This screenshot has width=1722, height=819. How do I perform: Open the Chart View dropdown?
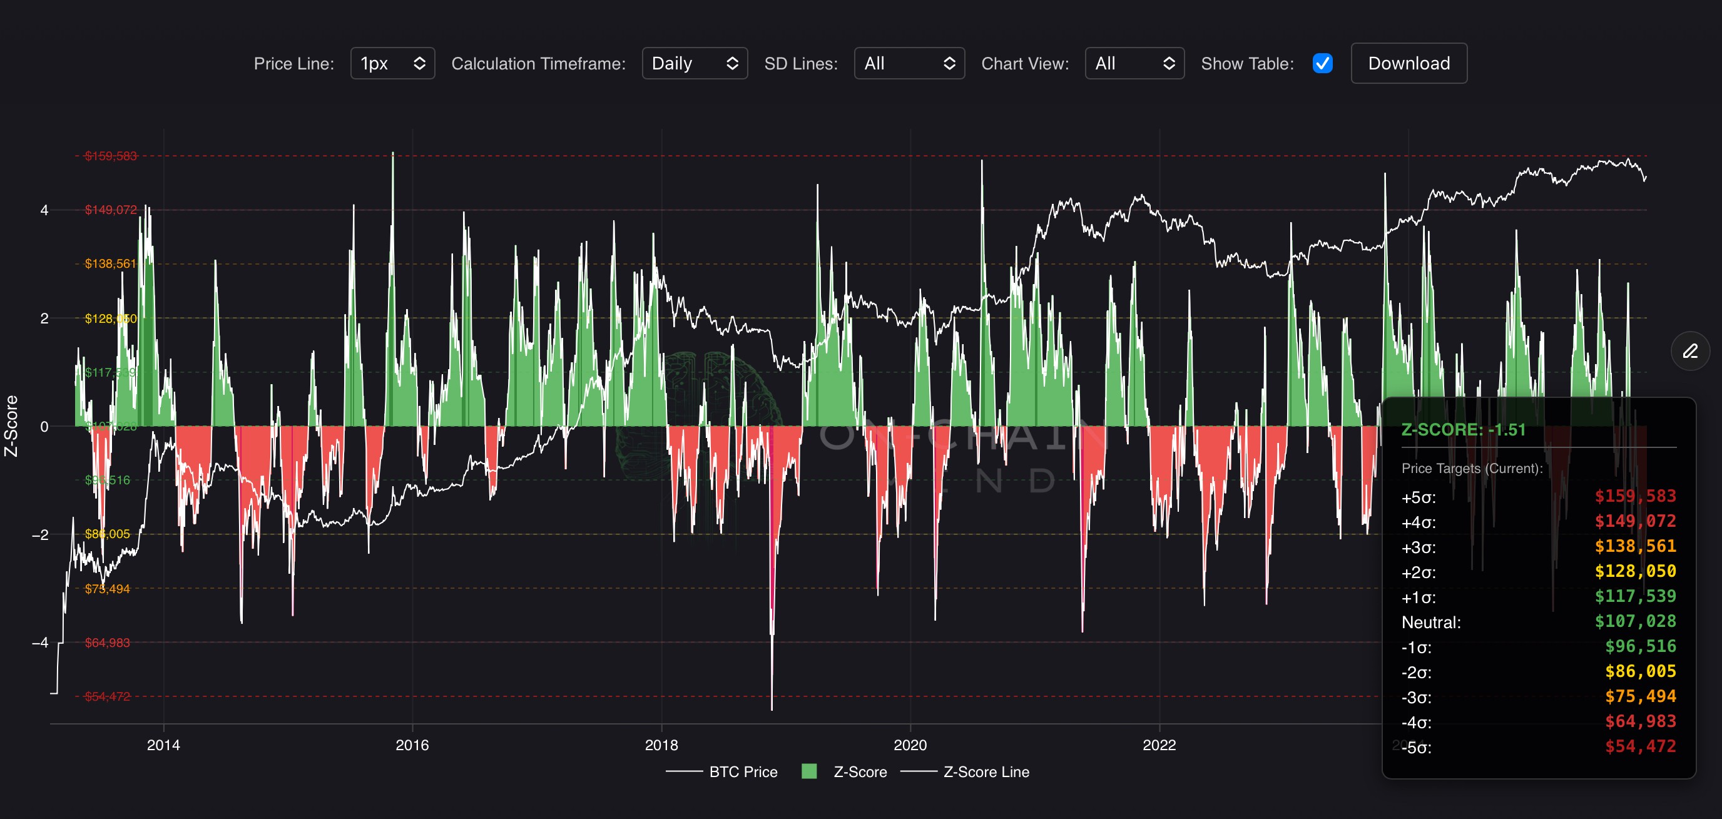coord(1134,64)
